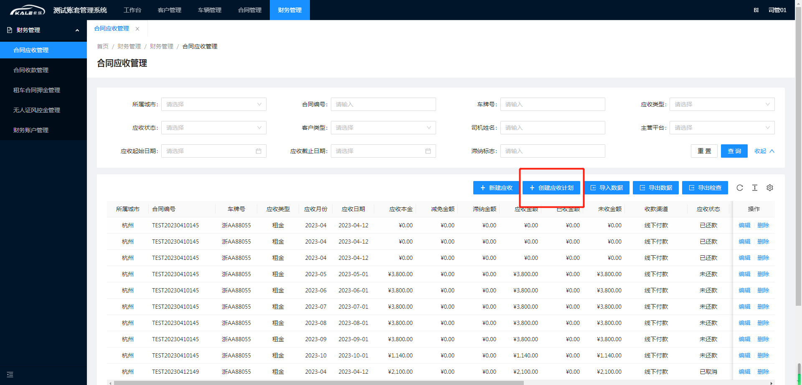
Task: Open the 主营平台 dropdown
Action: (722, 128)
